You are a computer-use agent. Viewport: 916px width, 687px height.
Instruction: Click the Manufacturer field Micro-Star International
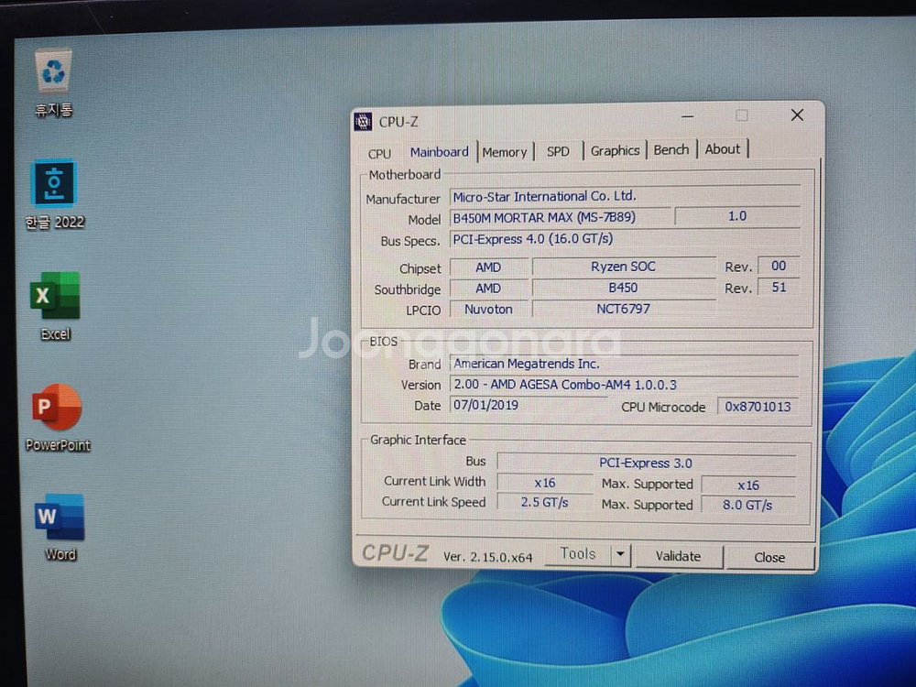coord(625,196)
